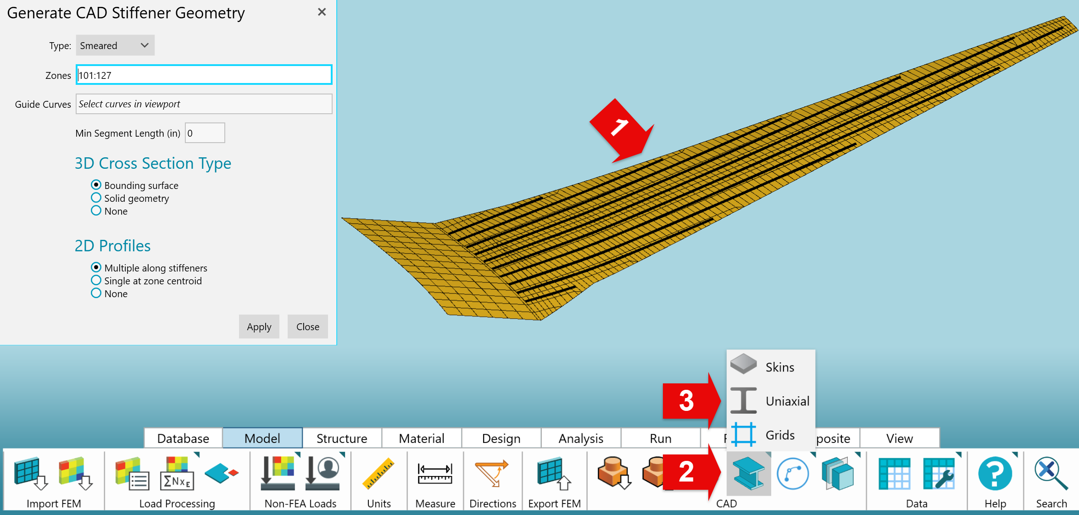The width and height of the screenshot is (1079, 515).
Task: Click the sigma Nx load summation icon
Action: pos(178,474)
